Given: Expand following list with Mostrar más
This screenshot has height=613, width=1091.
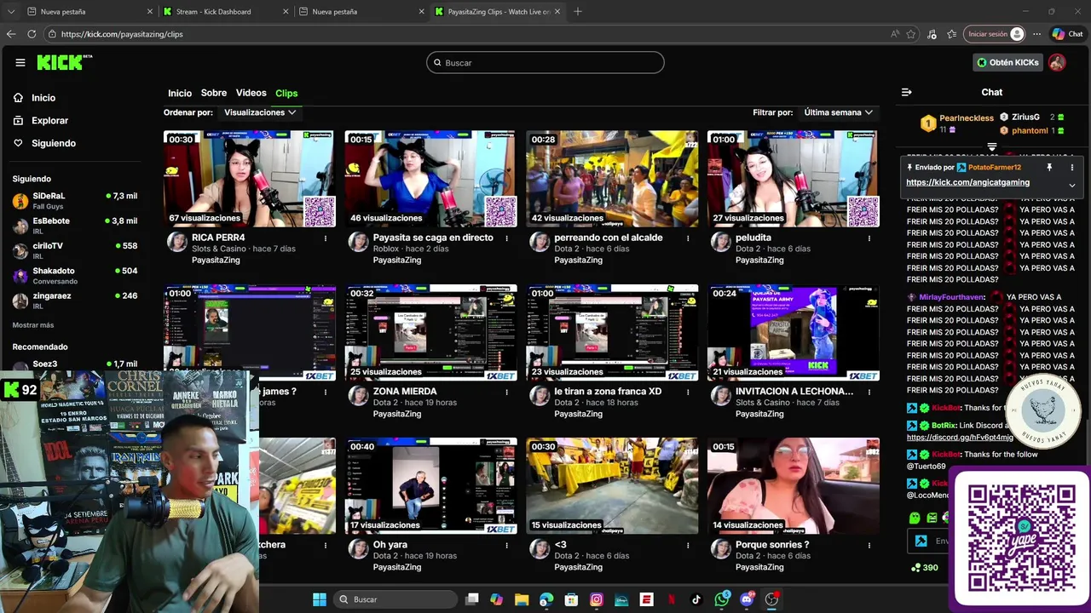Looking at the screenshot, I should [33, 325].
